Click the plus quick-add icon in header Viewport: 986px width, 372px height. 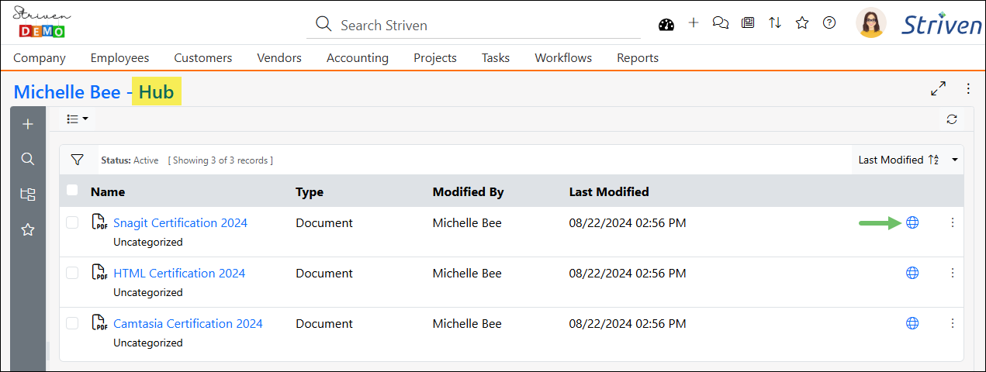coord(694,22)
